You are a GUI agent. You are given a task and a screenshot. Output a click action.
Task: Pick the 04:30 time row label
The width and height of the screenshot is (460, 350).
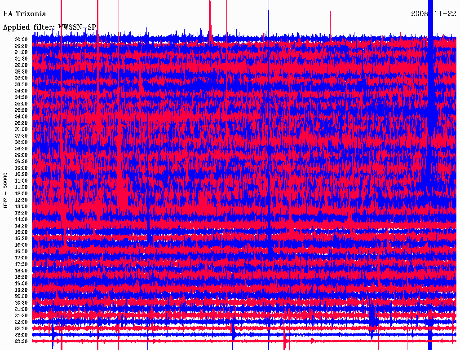21,97
